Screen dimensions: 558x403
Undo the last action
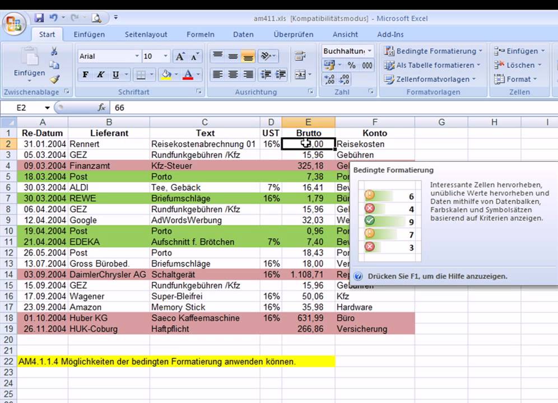coord(53,17)
